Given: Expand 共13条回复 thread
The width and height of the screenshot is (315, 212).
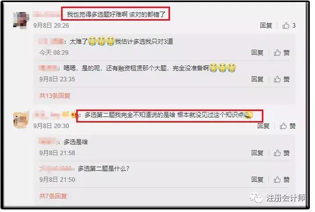Looking at the screenshot, I should pos(54,96).
